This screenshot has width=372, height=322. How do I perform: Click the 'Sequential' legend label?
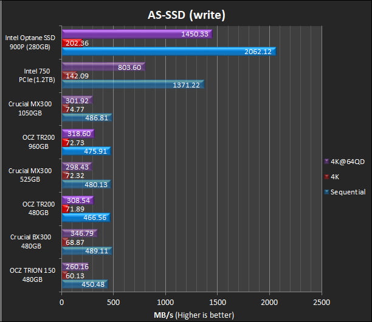[x=348, y=192]
